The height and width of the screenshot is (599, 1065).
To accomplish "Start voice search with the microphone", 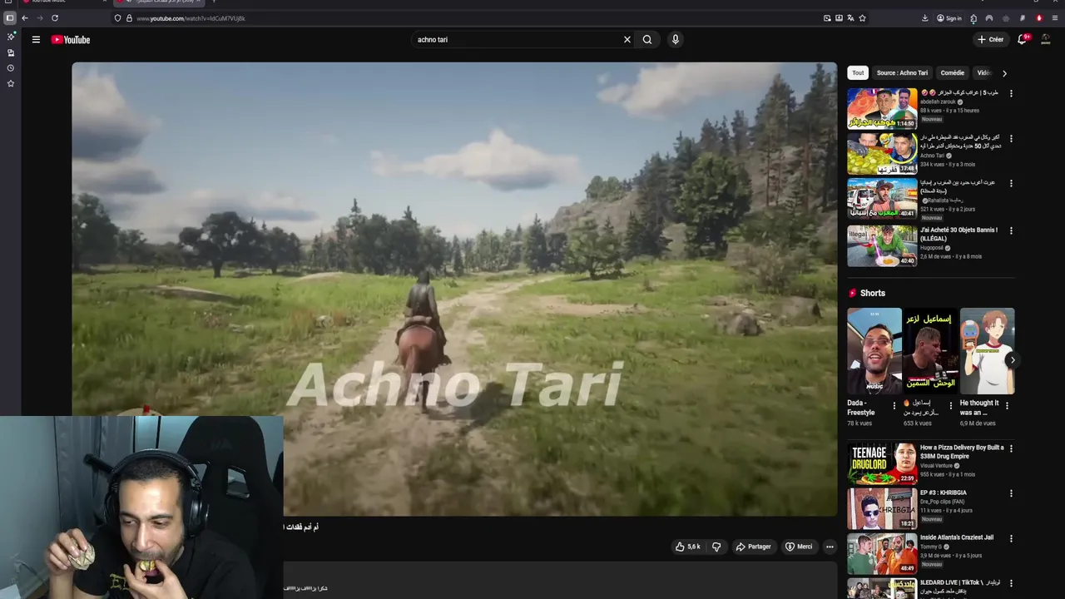I will pyautogui.click(x=676, y=39).
